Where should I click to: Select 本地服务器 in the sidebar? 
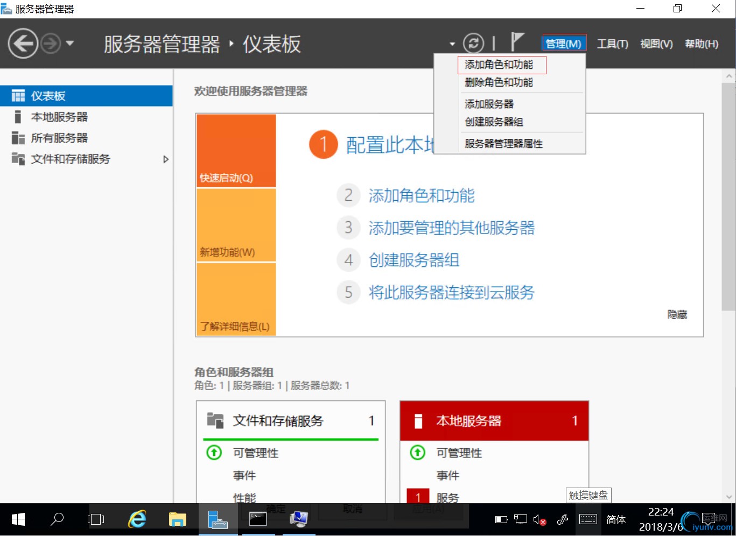86,117
